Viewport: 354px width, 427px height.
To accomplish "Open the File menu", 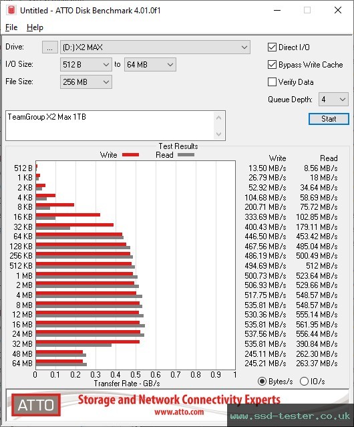I will [11, 27].
